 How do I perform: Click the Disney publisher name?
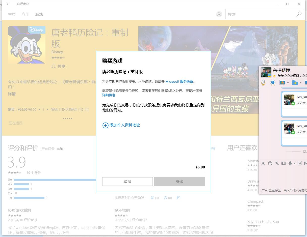57,52
